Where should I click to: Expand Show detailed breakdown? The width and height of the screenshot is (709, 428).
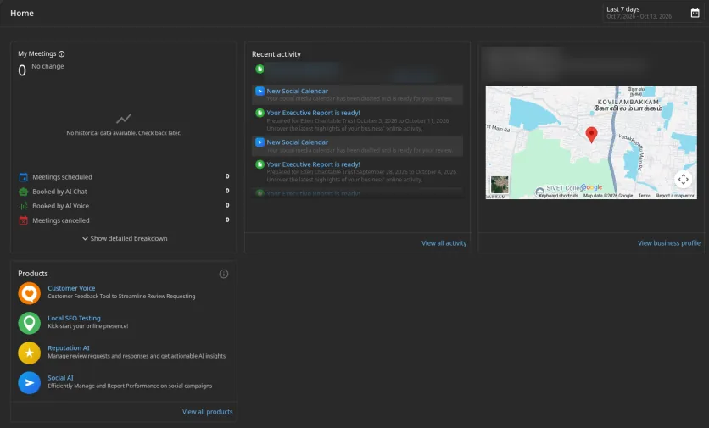pyautogui.click(x=125, y=239)
